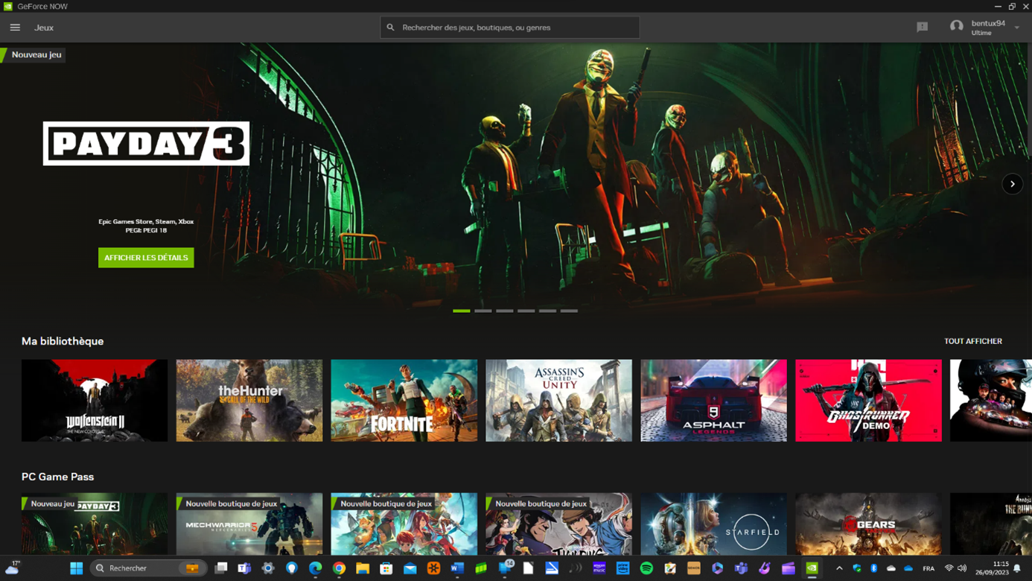Click Tout afficher link for library
Image resolution: width=1032 pixels, height=581 pixels.
(972, 341)
